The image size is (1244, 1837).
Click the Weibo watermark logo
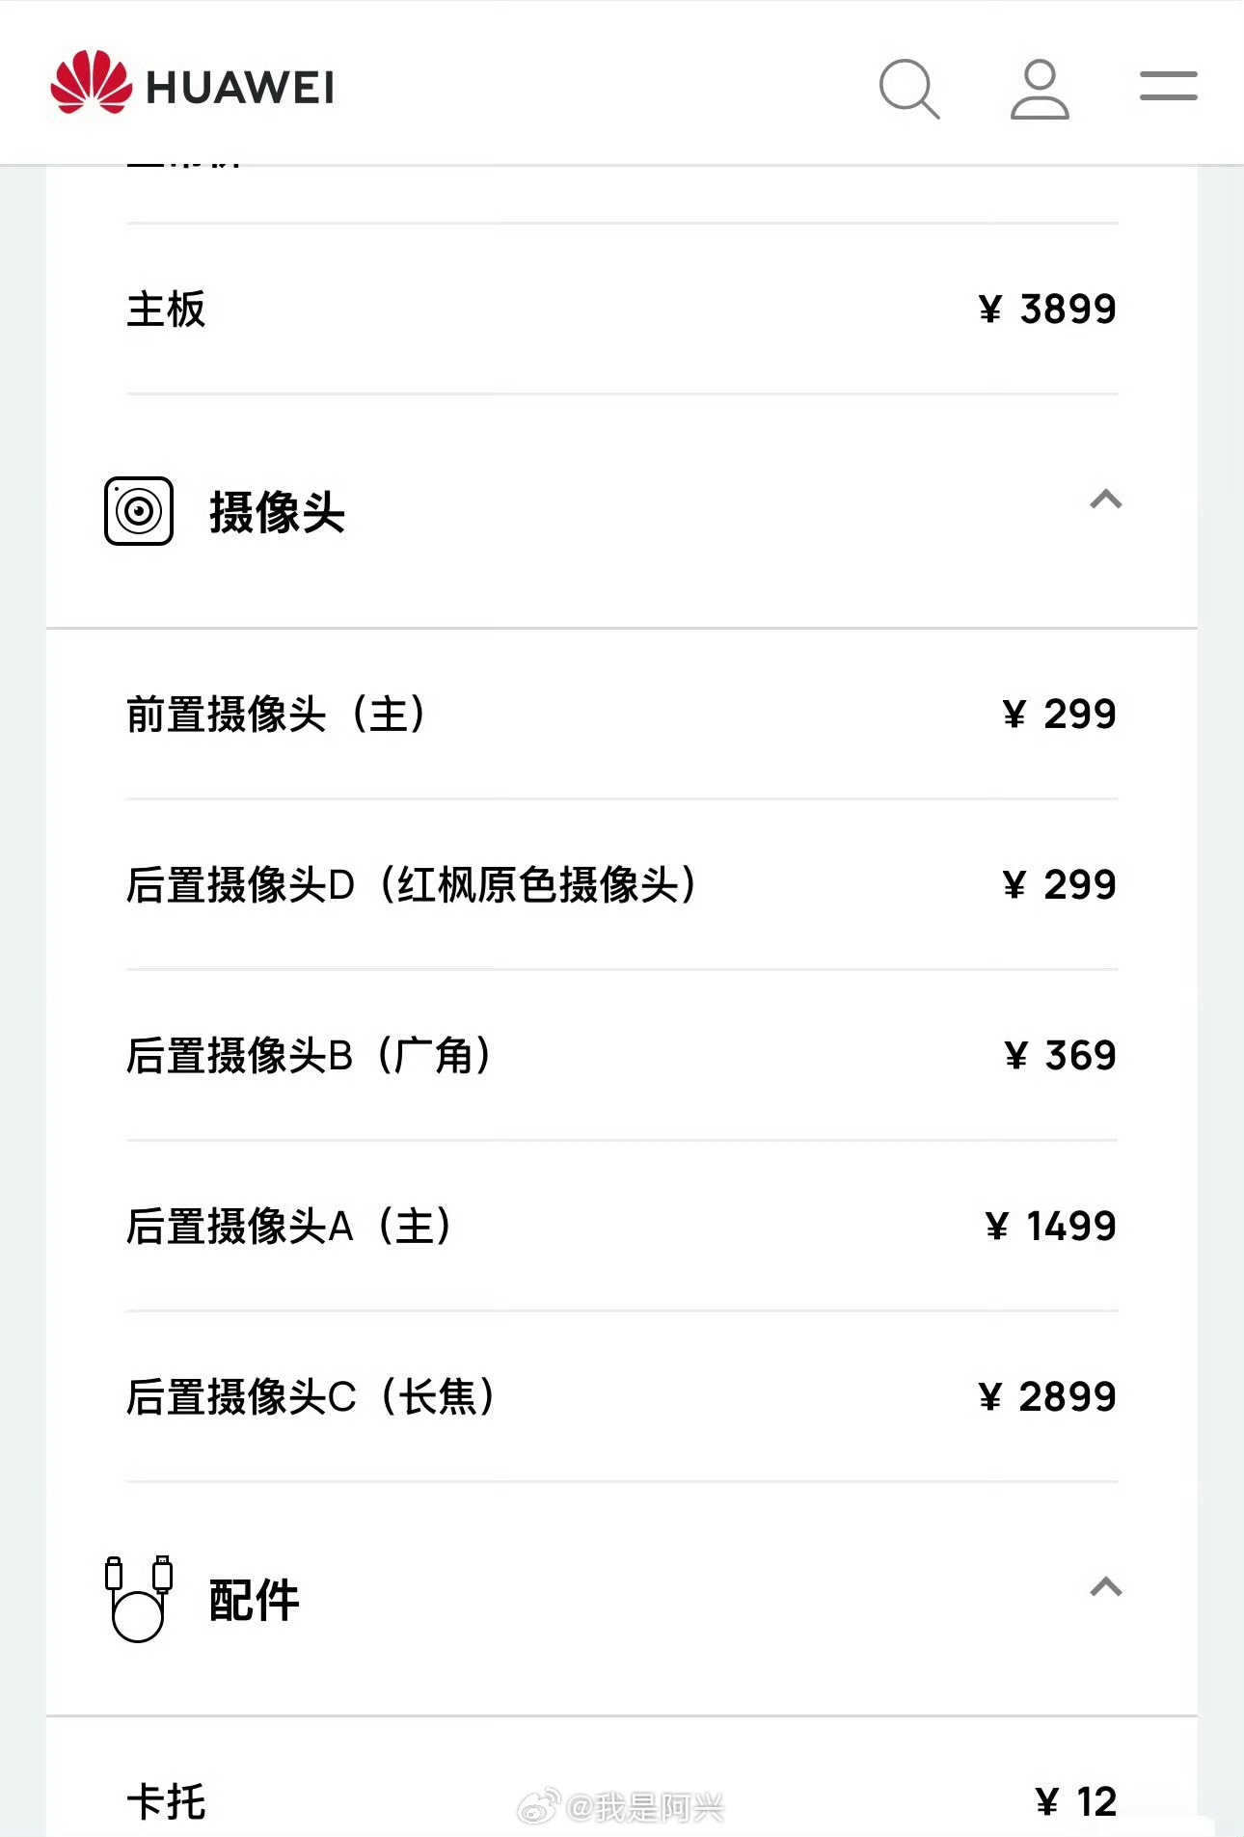tap(540, 1806)
